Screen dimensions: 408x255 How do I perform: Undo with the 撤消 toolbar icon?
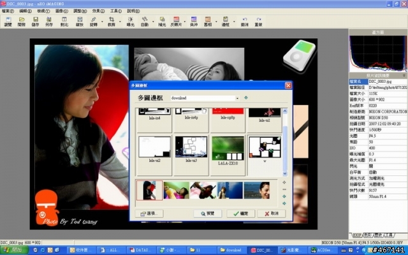pos(245,22)
